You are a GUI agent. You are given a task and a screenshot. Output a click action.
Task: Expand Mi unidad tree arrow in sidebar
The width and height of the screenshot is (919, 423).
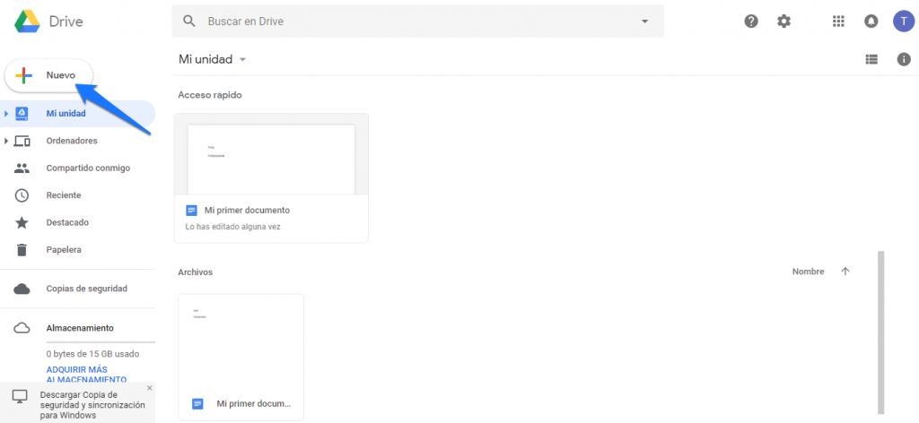pyautogui.click(x=6, y=114)
